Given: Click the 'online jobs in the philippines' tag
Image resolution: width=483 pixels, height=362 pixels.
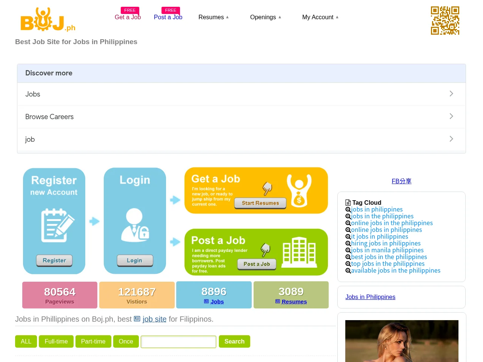Looking at the screenshot, I should (x=392, y=223).
